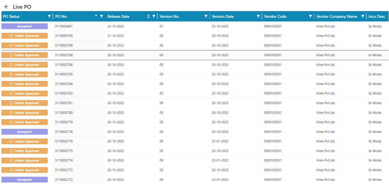Click Under Approval badge for PO 5110002775

coord(24,151)
